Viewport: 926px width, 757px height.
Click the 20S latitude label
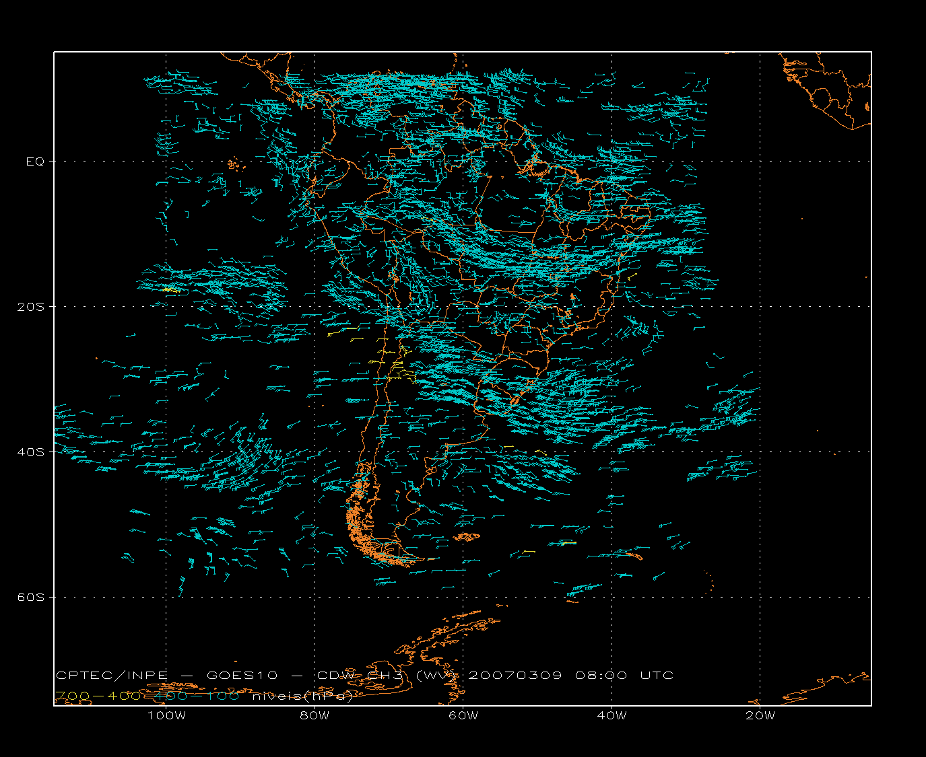(31, 307)
